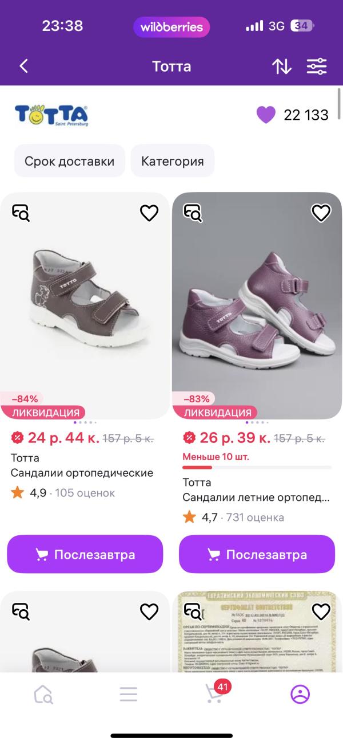Add 24 р. 44 к. sandal to cart
This screenshot has width=343, height=745.
coord(85,555)
